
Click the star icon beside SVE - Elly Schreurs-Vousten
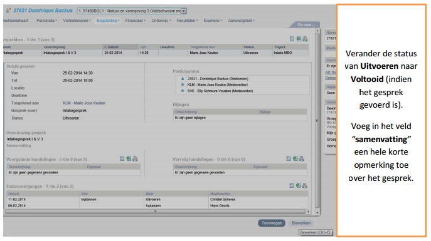(x=182, y=91)
